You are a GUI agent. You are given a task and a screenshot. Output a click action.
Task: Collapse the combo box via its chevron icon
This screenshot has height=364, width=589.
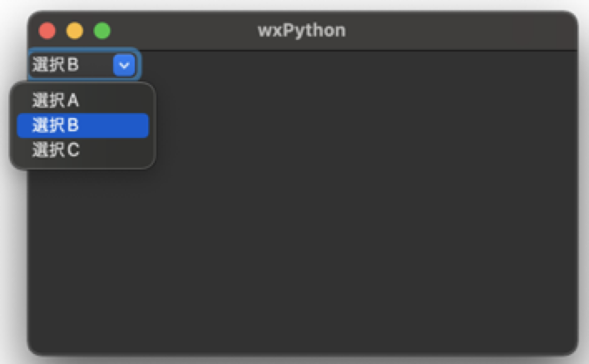124,65
